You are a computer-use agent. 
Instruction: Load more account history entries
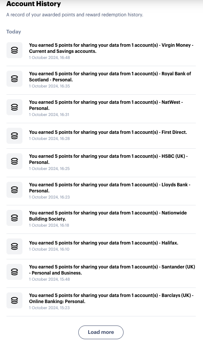[101, 332]
